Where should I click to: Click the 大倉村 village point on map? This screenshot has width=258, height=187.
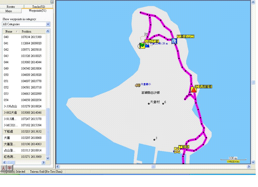pos(149,104)
